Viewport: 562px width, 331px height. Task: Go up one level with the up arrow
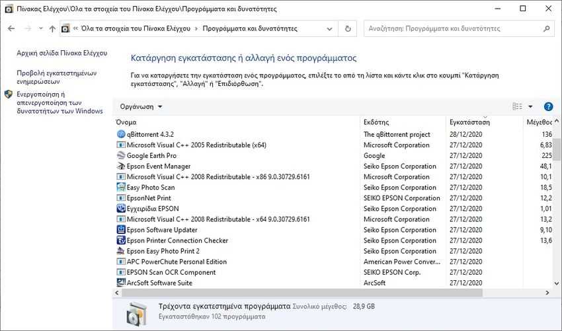(52, 28)
